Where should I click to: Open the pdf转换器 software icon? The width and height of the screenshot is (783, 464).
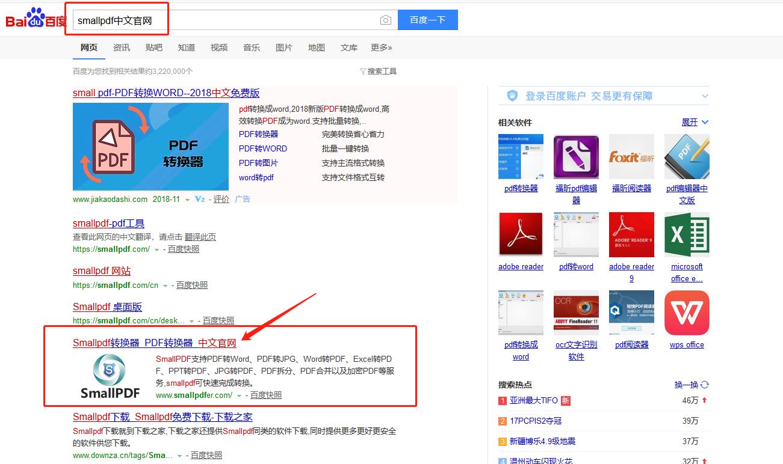[x=521, y=156]
